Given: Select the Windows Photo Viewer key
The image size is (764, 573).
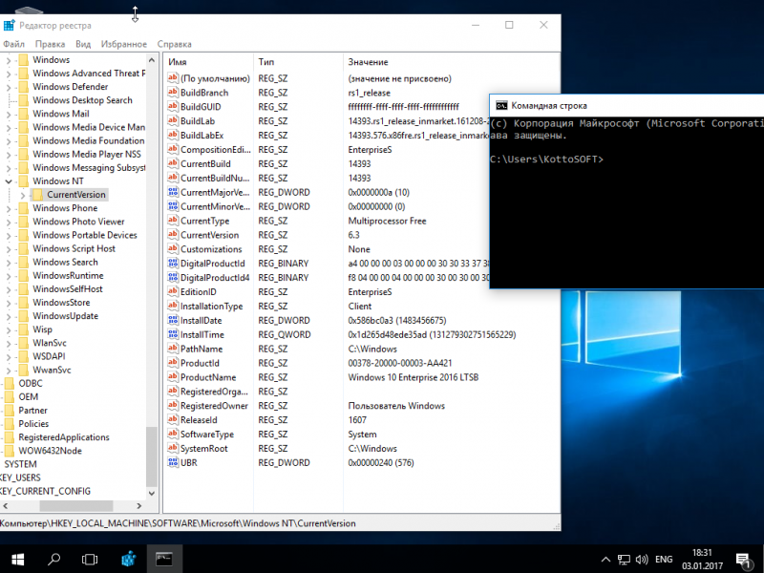Looking at the screenshot, I should pos(78,222).
